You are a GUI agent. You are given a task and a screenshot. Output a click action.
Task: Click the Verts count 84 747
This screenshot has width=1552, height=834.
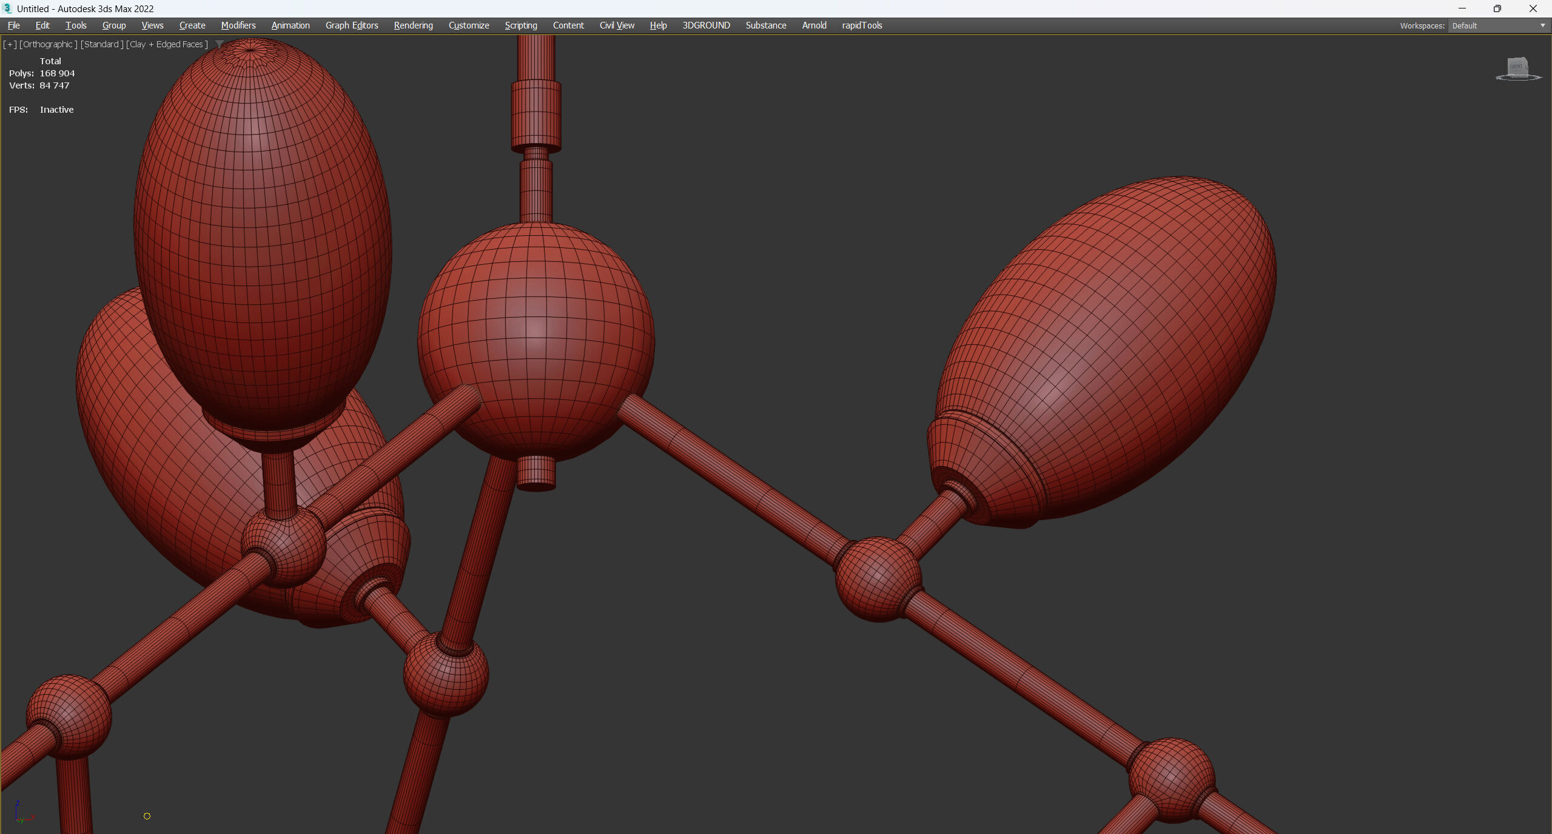click(x=39, y=85)
